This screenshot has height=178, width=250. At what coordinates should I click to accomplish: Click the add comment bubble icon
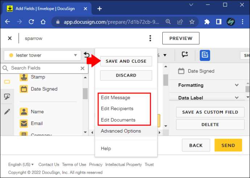(x=185, y=54)
